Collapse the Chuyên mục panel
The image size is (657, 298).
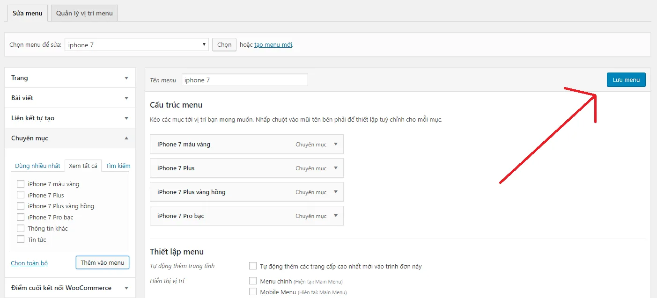(x=70, y=138)
